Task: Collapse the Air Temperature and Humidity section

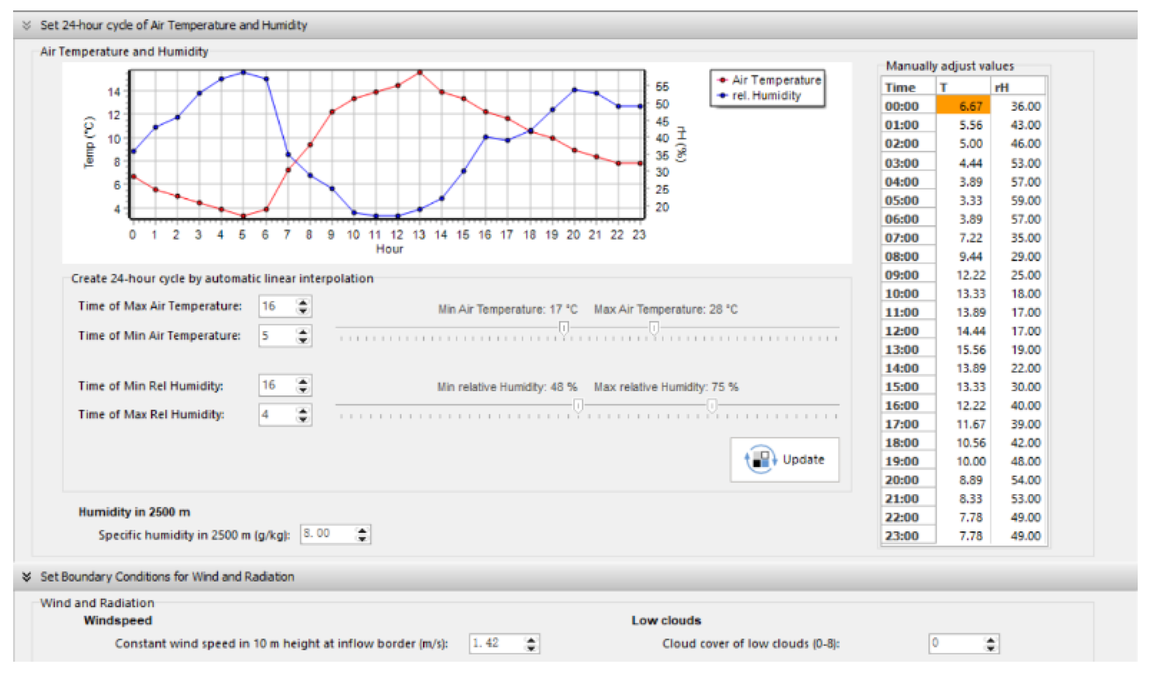Action: tap(26, 25)
